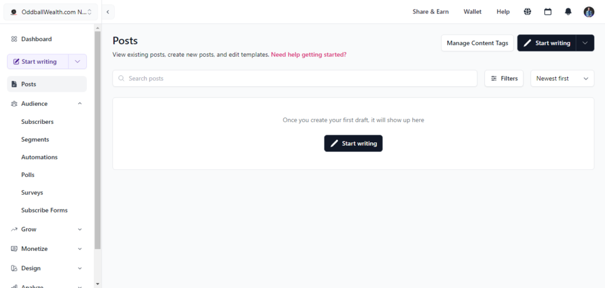The width and height of the screenshot is (605, 288).
Task: Open the Newest first sort dropdown
Action: tap(562, 78)
